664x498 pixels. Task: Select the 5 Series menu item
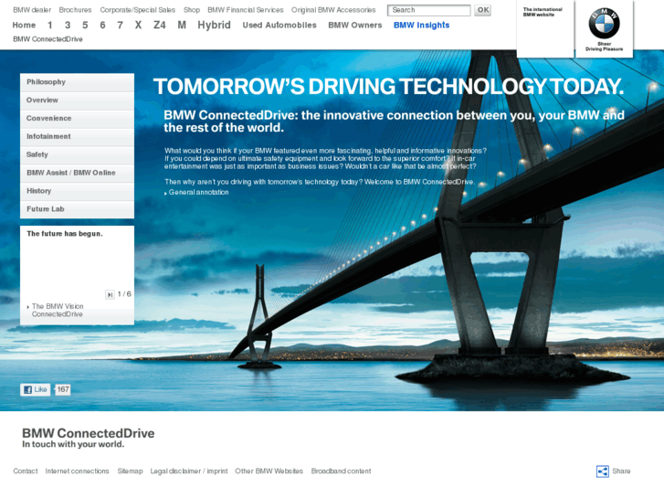coord(85,25)
